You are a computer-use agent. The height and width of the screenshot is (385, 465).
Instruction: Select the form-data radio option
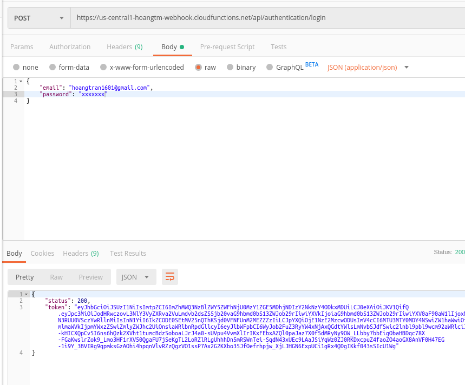click(x=53, y=68)
